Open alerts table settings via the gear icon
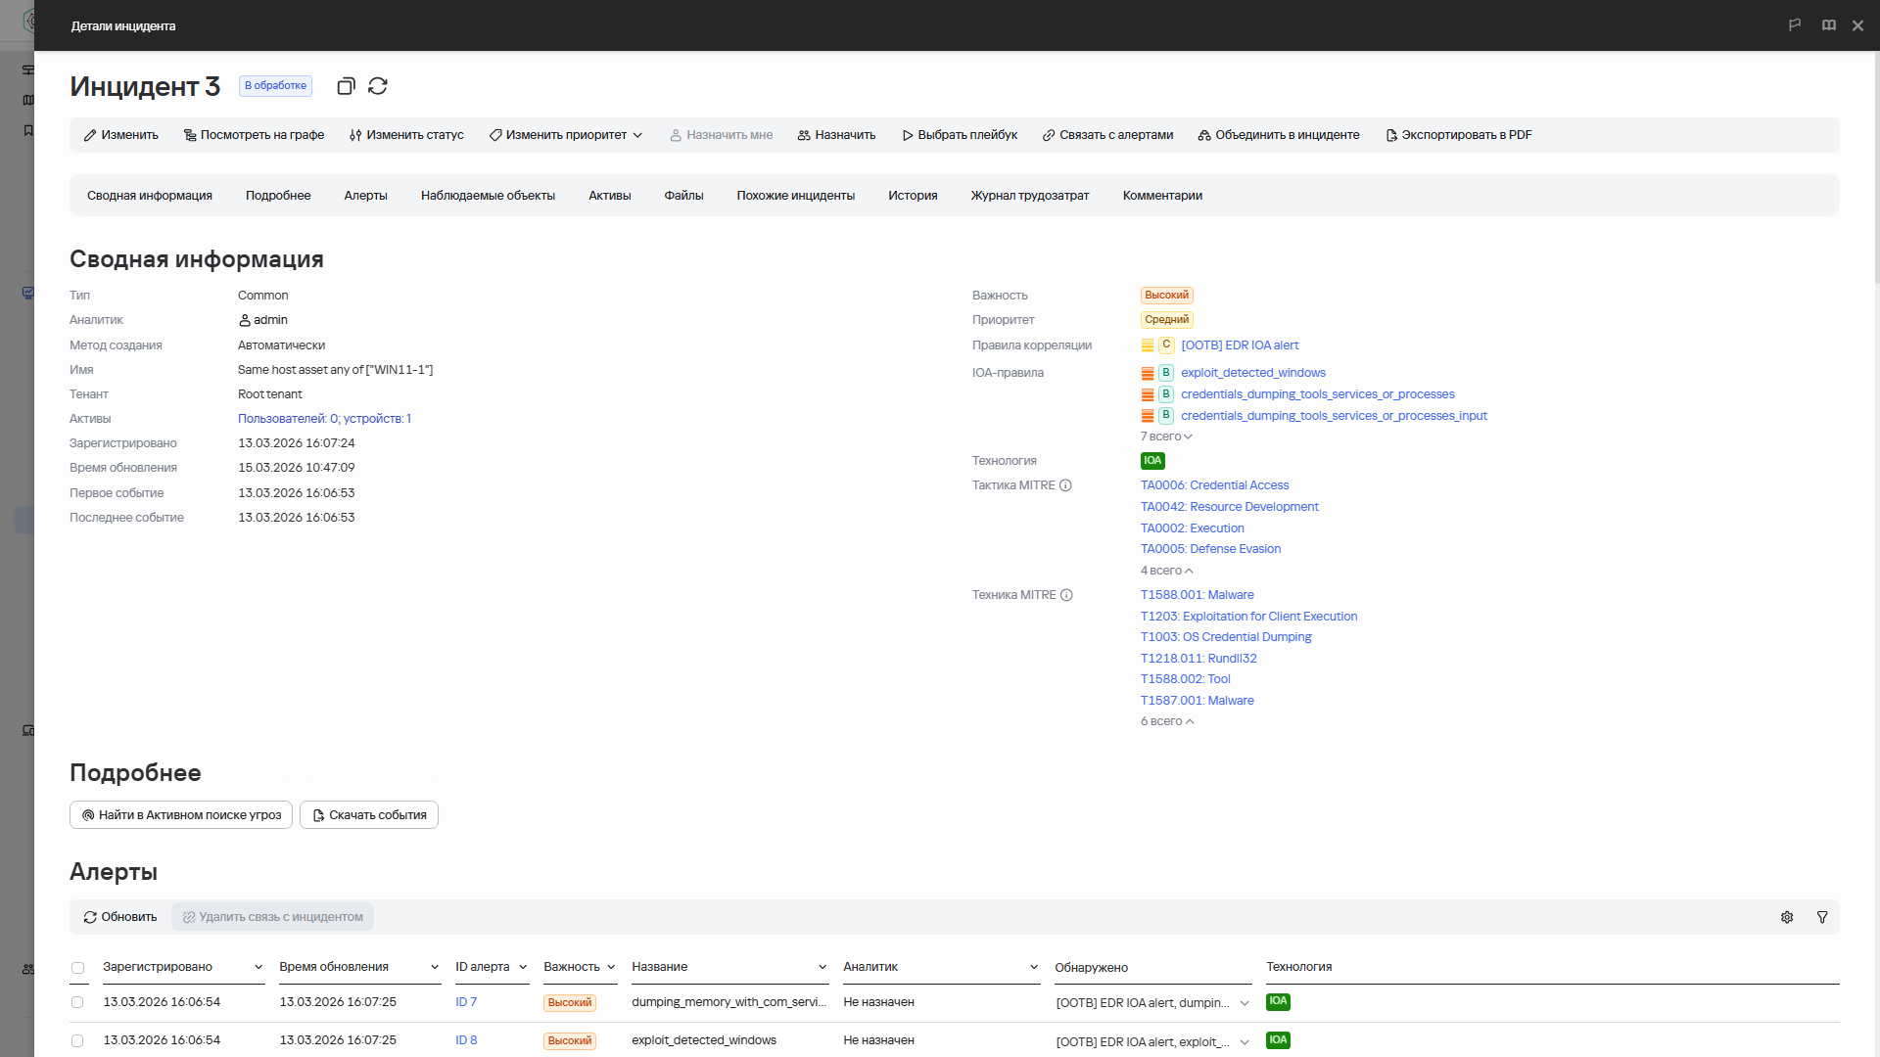The image size is (1880, 1057). coord(1787,917)
